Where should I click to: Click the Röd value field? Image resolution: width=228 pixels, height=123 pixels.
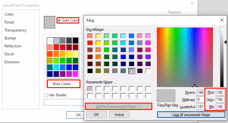click(220, 92)
